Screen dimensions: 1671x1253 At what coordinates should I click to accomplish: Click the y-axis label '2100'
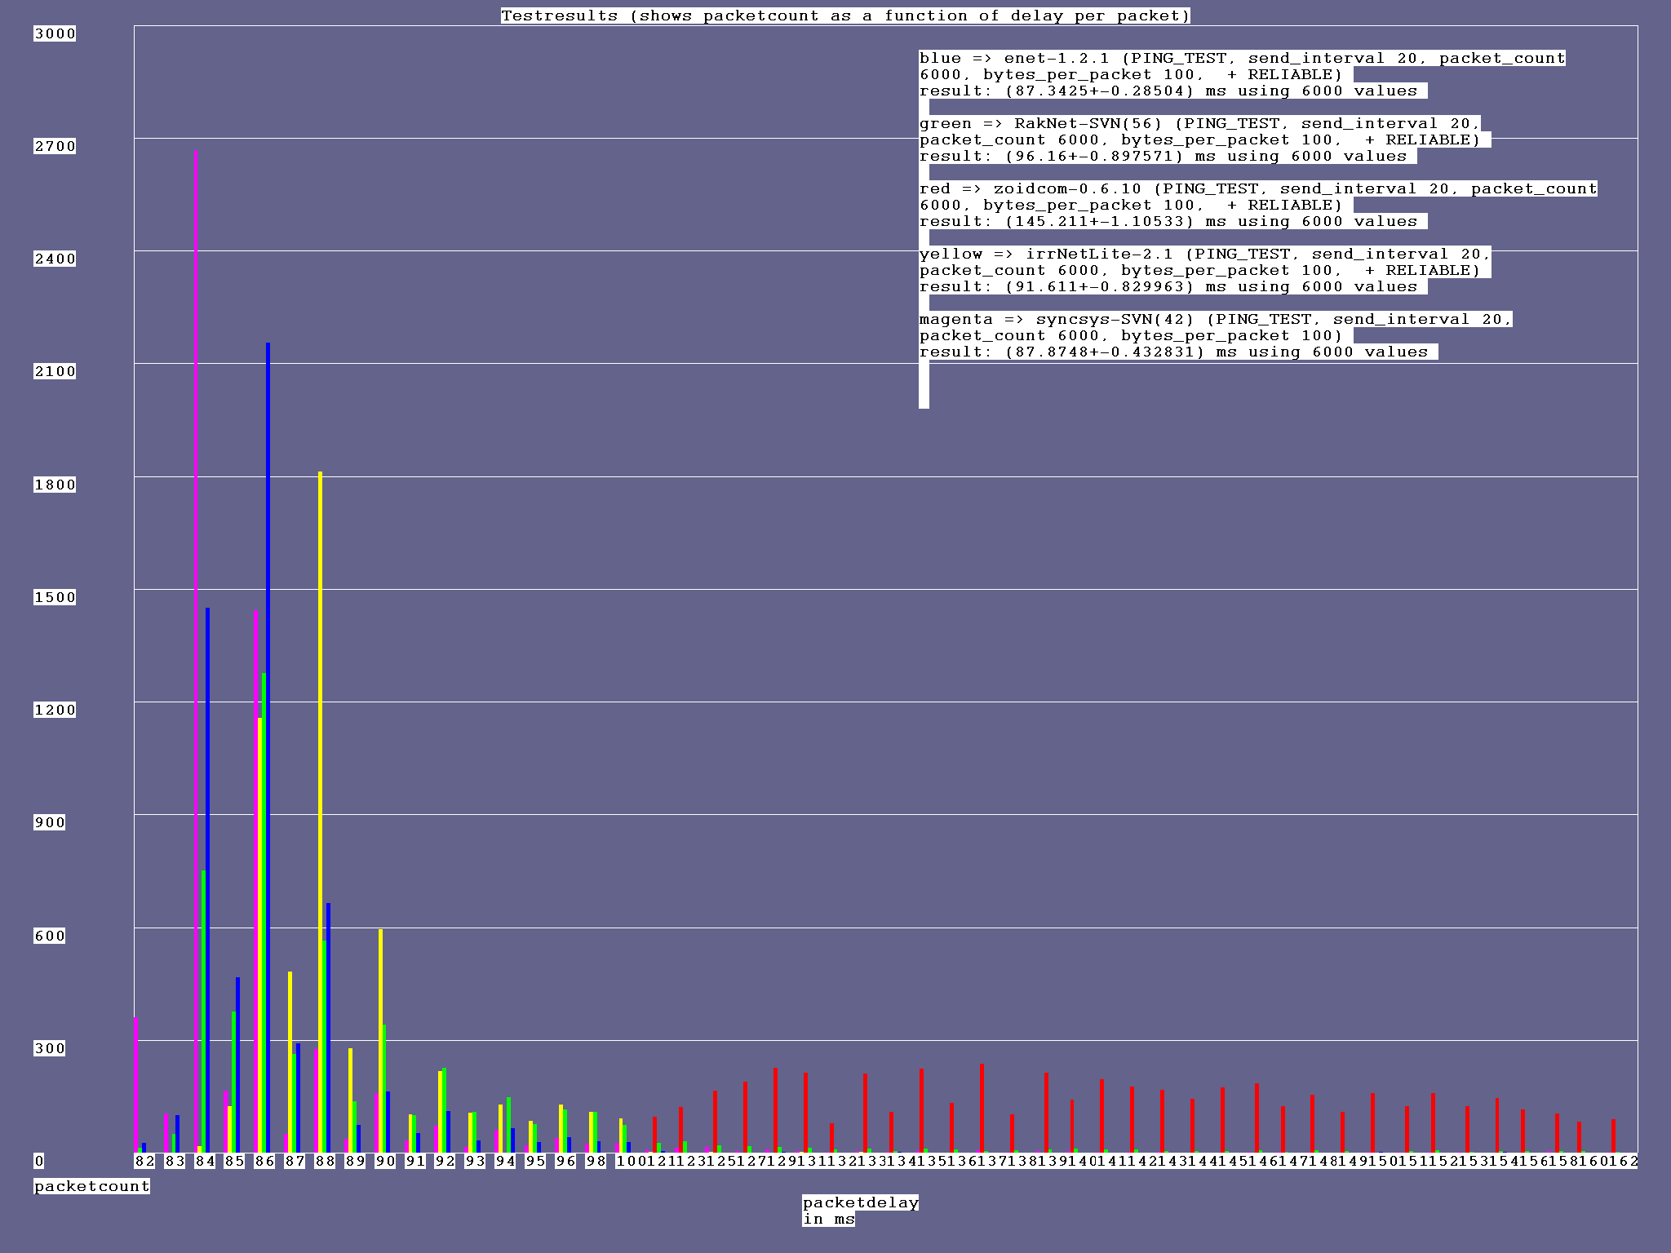(x=55, y=371)
